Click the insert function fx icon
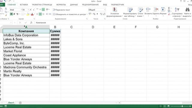This screenshot has height=108, width=192. (31, 22)
